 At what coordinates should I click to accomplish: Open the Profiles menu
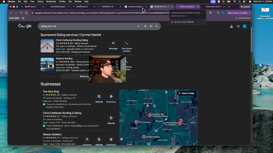pyautogui.click(x=62, y=2)
